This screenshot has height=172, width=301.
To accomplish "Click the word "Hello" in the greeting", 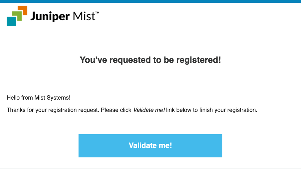I will pos(13,98).
